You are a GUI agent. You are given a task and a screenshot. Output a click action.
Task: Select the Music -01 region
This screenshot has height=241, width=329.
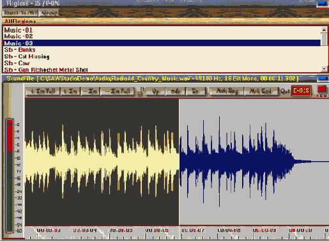pyautogui.click(x=19, y=30)
